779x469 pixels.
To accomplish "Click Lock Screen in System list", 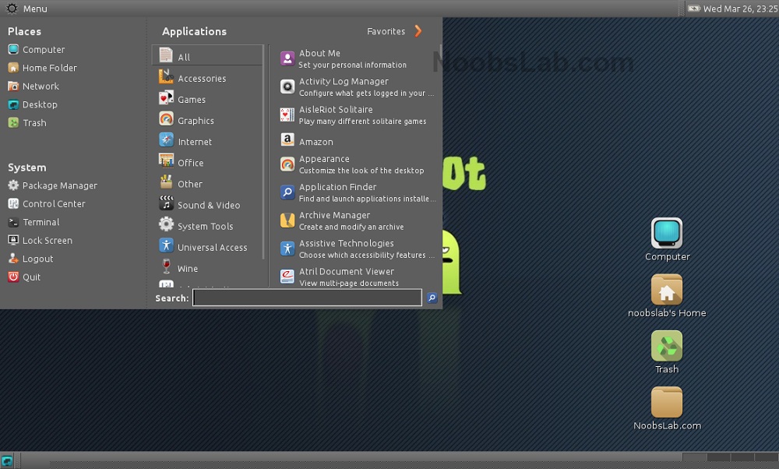I will pyautogui.click(x=47, y=241).
